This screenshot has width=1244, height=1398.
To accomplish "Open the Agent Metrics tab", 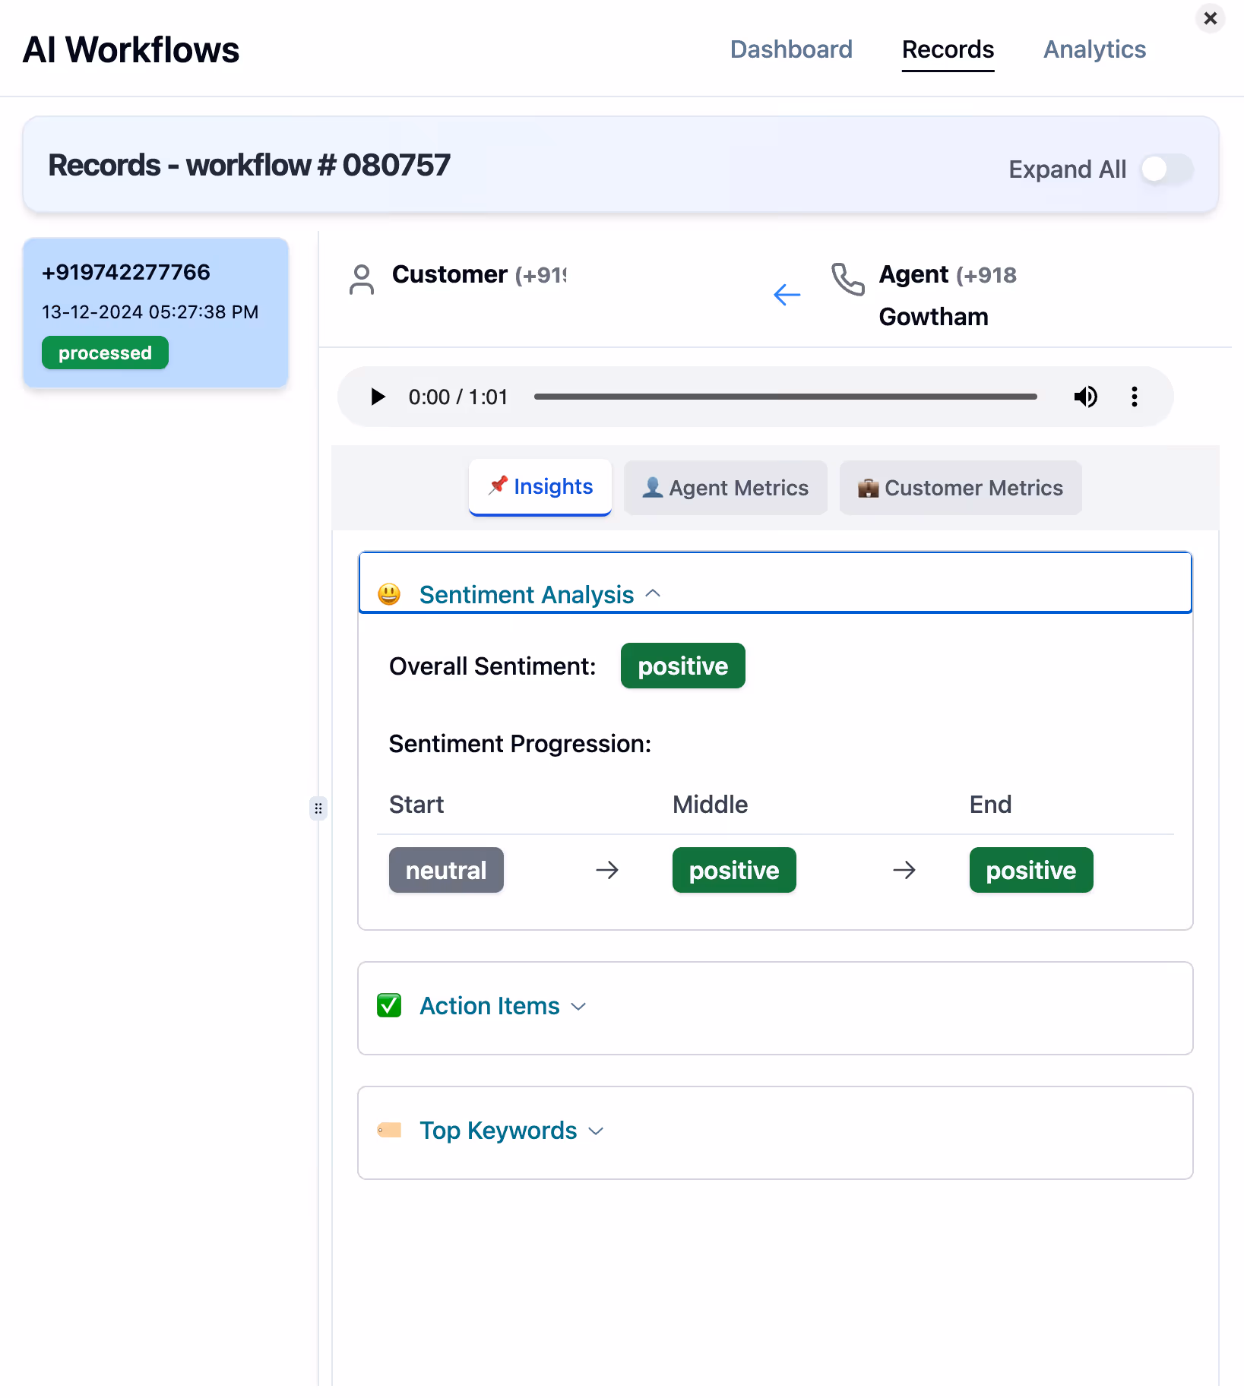I will coord(725,487).
